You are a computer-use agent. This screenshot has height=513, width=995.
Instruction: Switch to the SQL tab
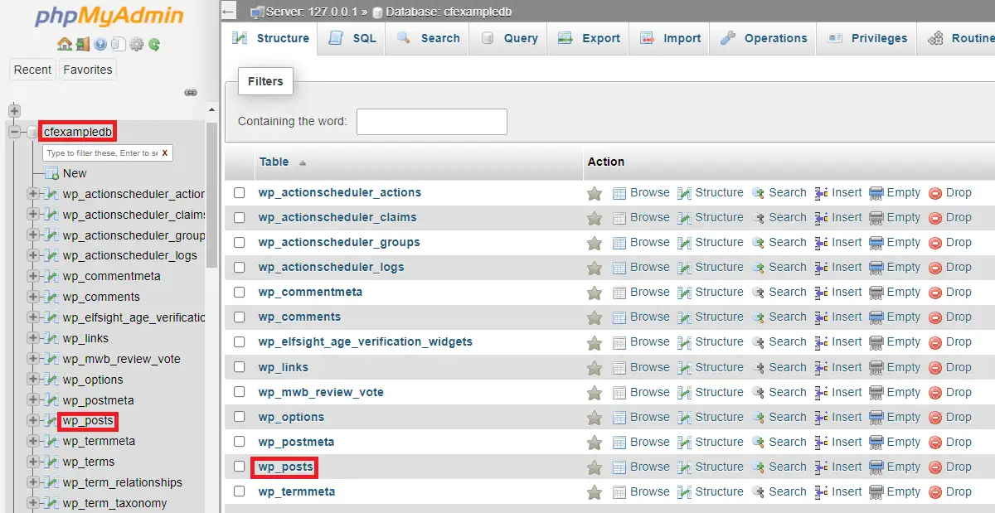[x=352, y=38]
